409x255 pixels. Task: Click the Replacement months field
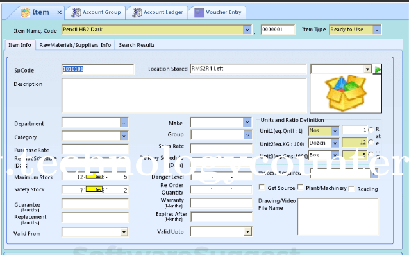point(96,217)
